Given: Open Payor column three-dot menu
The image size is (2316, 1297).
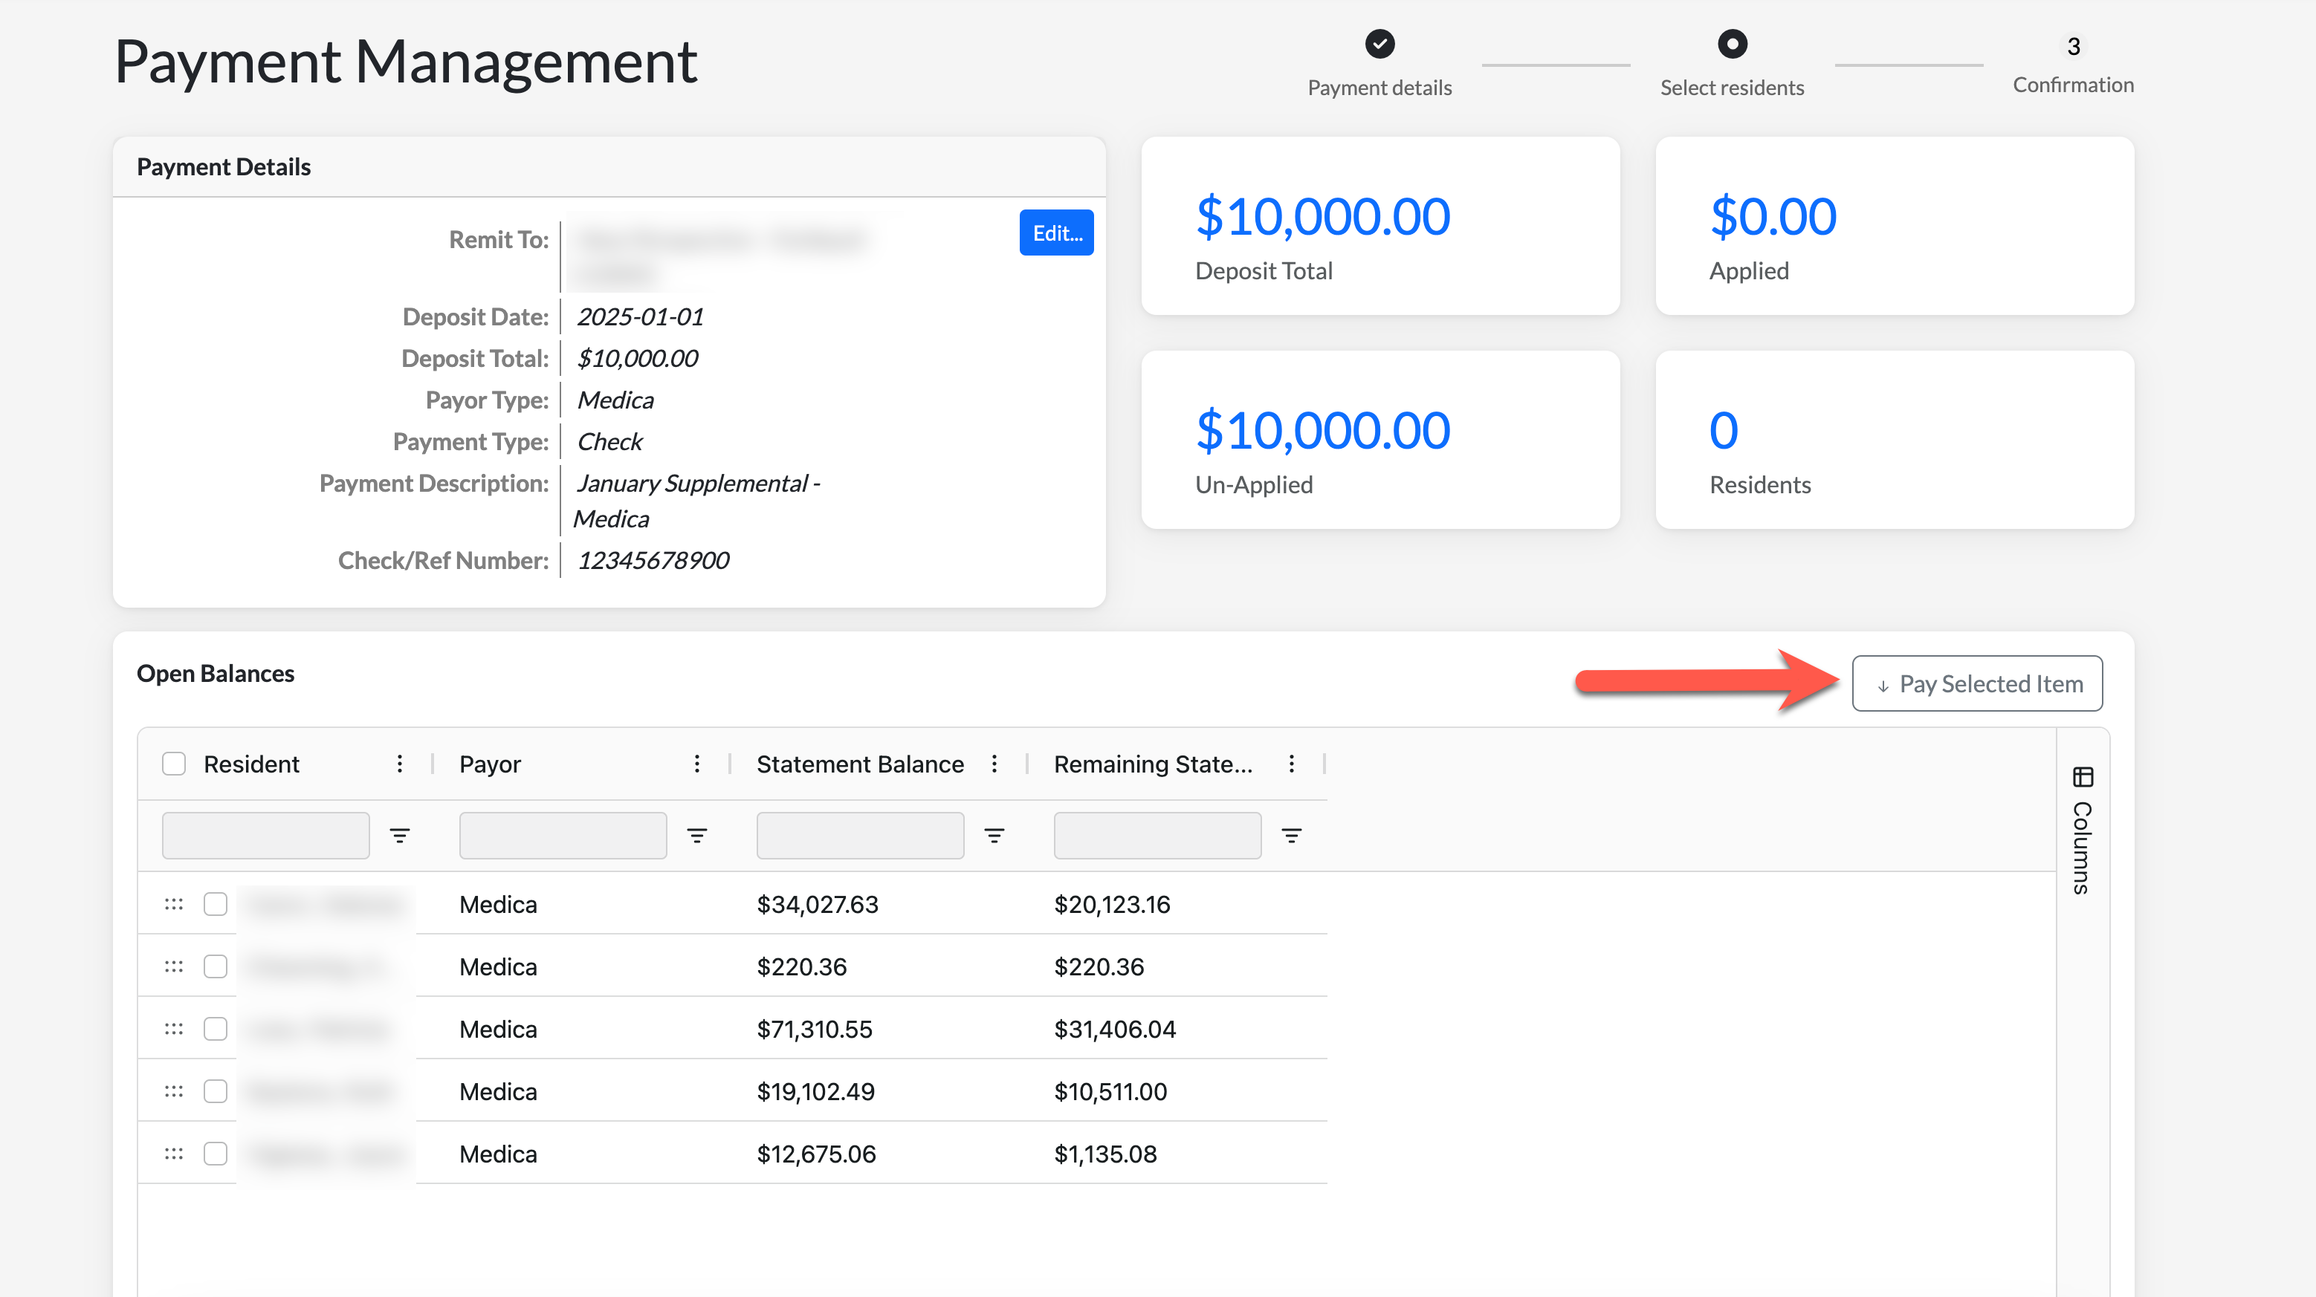Looking at the screenshot, I should [x=696, y=764].
